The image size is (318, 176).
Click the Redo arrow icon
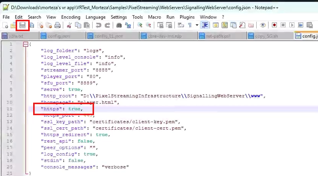pyautogui.click(x=107, y=25)
